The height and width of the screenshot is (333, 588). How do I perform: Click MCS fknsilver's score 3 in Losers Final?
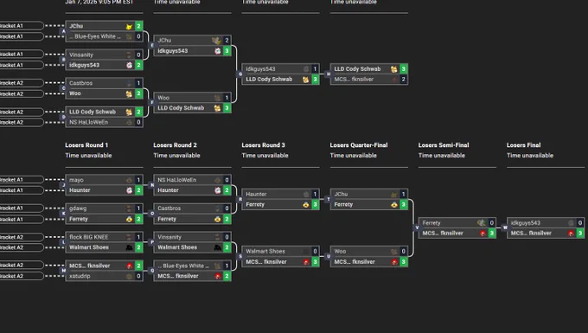pos(580,234)
